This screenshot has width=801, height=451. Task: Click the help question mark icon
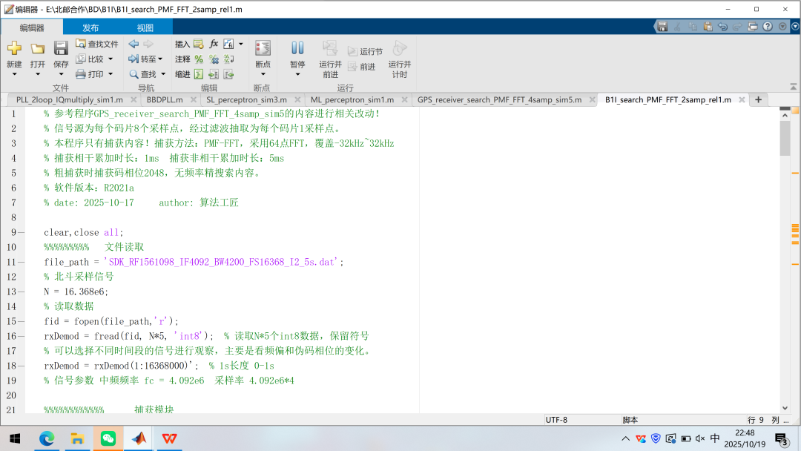click(768, 26)
